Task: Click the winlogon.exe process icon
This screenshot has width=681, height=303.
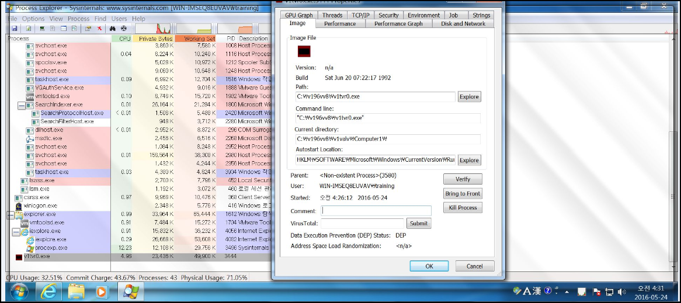Action: [x=19, y=206]
